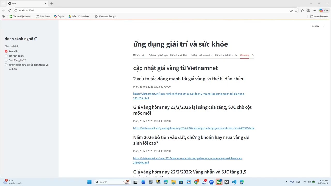Click the 'cập nhật giá vàng từ Vietnamnet' heading
This screenshot has width=331, height=186.
coord(176,68)
